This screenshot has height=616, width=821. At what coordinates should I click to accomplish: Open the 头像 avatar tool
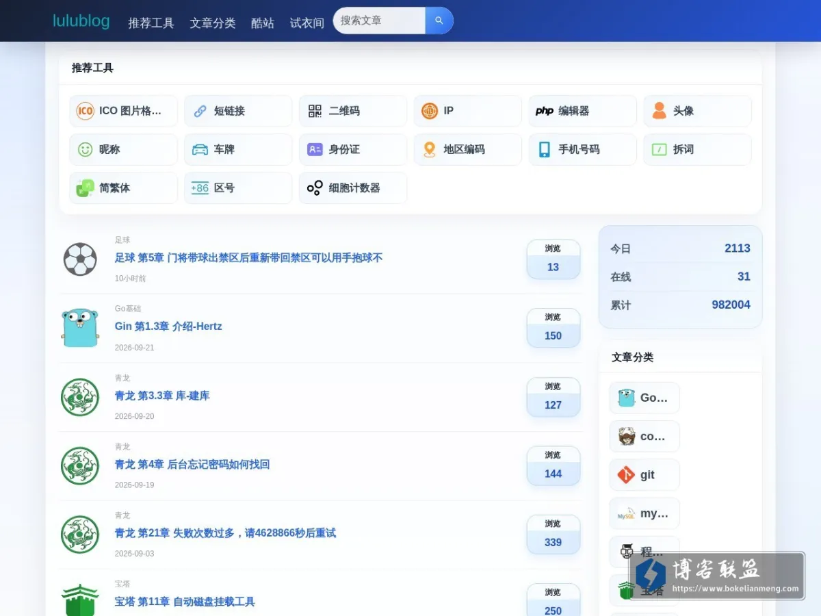click(697, 111)
